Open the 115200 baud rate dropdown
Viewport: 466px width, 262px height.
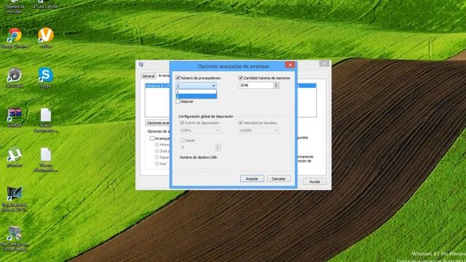(x=258, y=130)
